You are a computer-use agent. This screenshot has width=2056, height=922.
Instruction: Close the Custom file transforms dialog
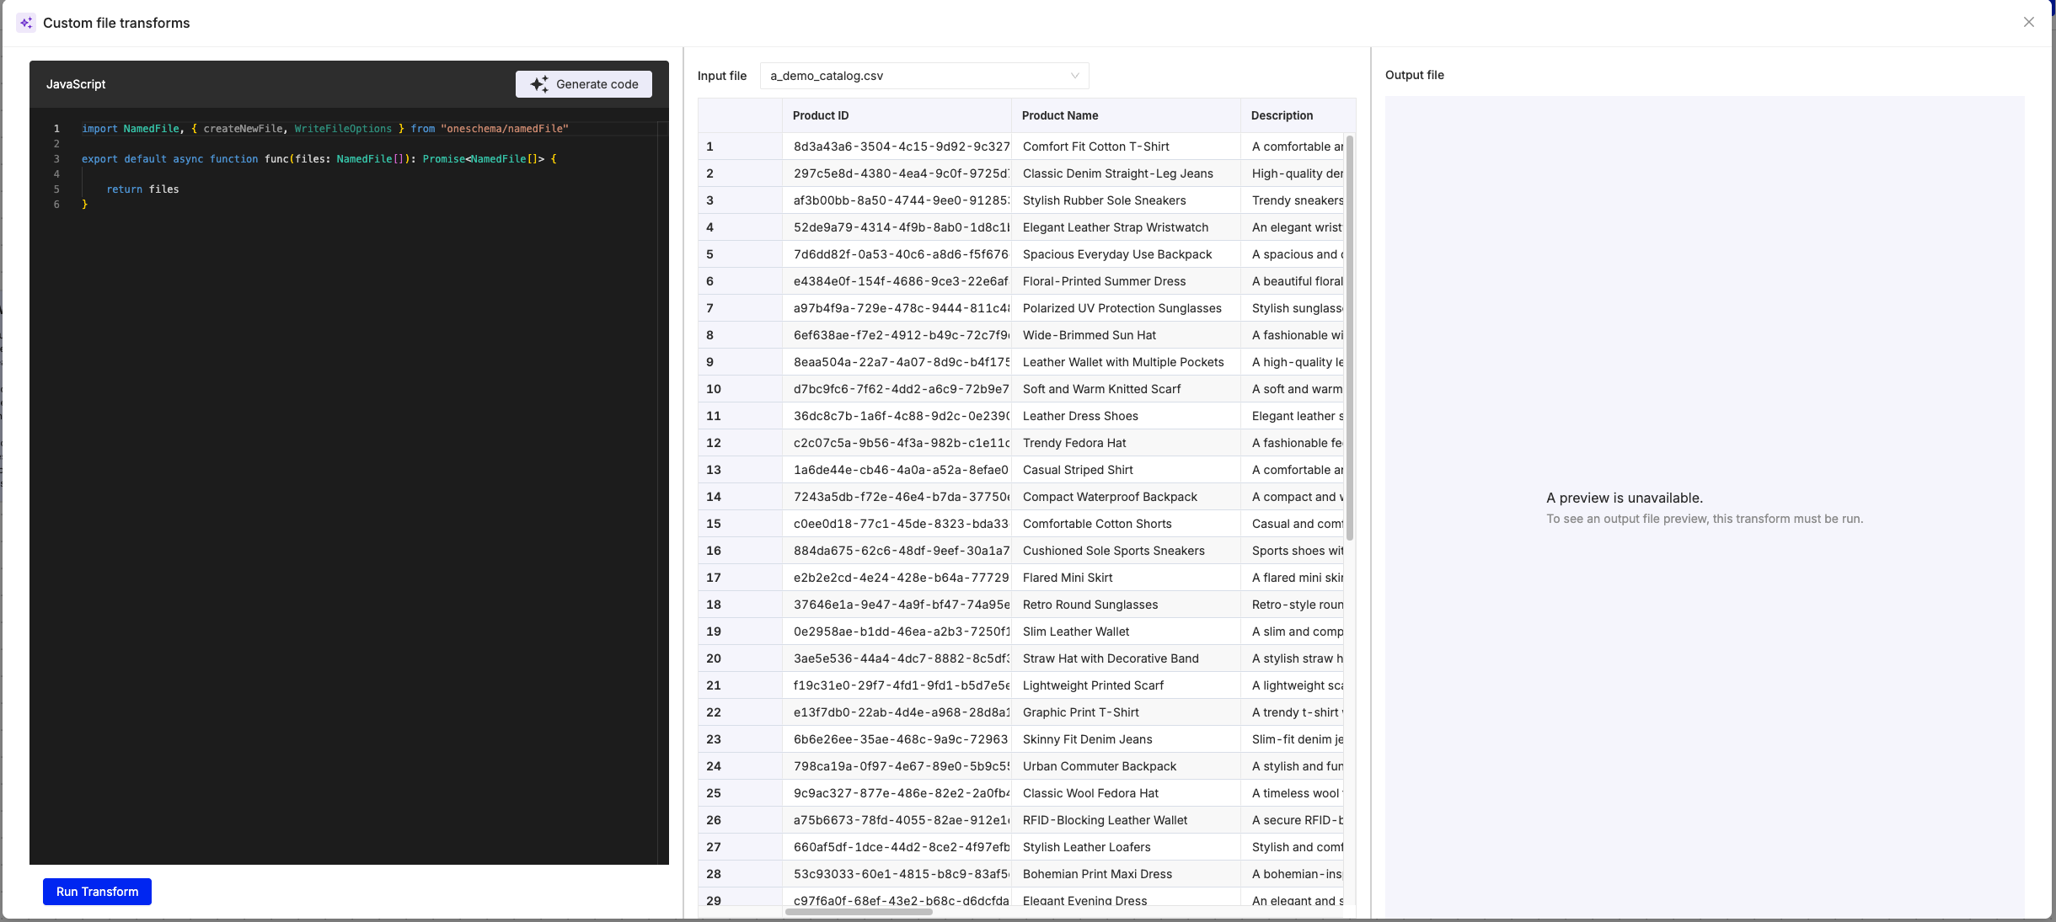(x=2028, y=23)
